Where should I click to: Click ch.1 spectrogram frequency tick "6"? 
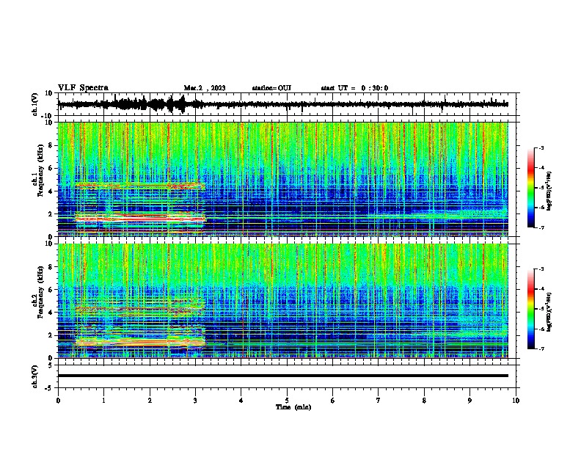(51, 169)
